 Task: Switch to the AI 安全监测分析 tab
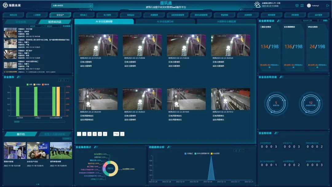point(165,22)
